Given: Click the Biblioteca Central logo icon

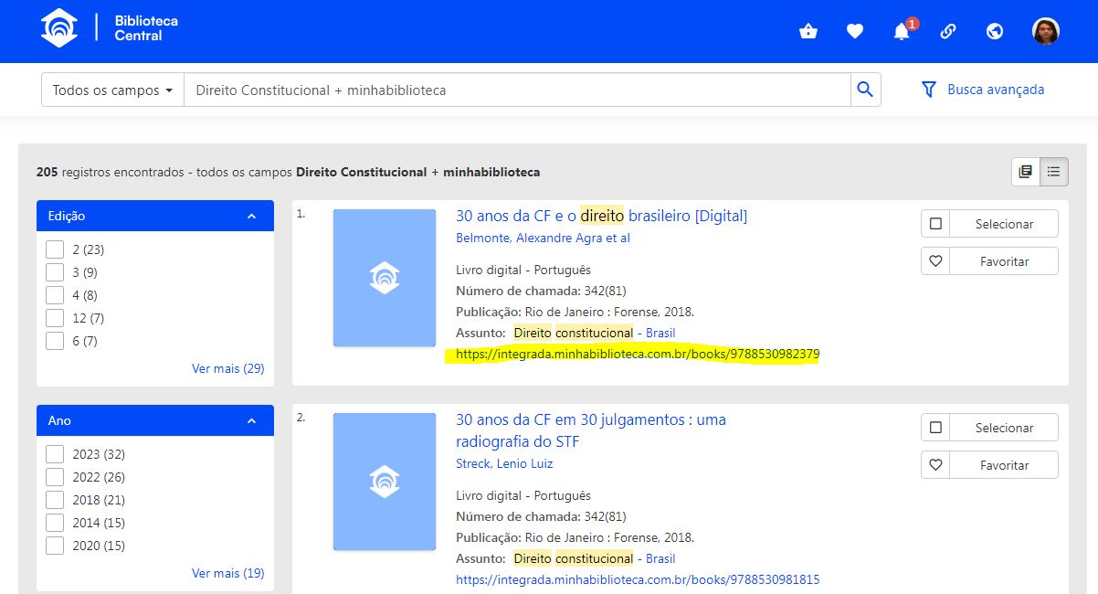Looking at the screenshot, I should pos(59,28).
